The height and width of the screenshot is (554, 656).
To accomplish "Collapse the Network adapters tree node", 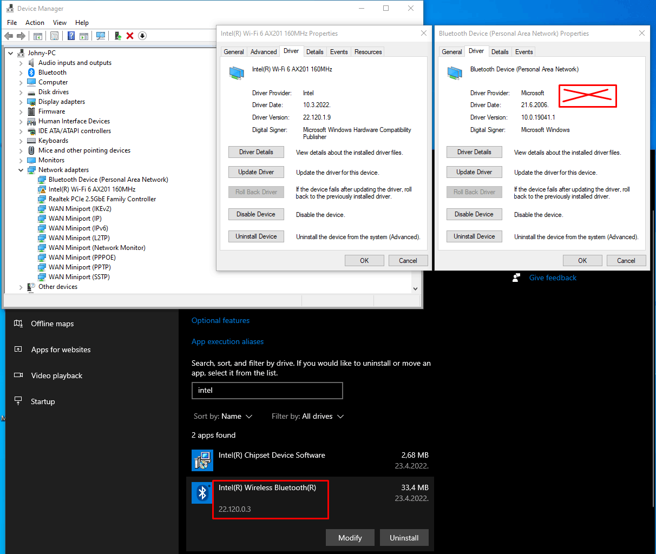I will point(21,170).
